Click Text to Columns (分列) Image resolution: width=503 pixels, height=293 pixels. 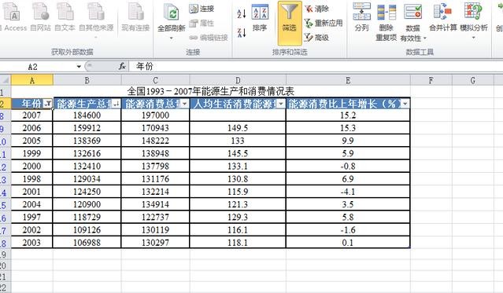coord(361,17)
